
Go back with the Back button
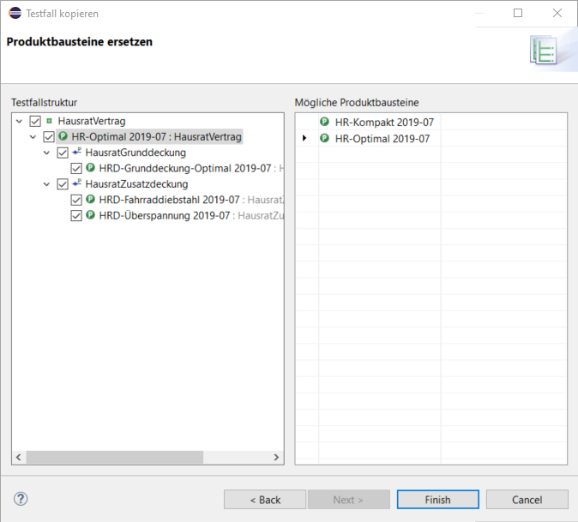coord(265,500)
